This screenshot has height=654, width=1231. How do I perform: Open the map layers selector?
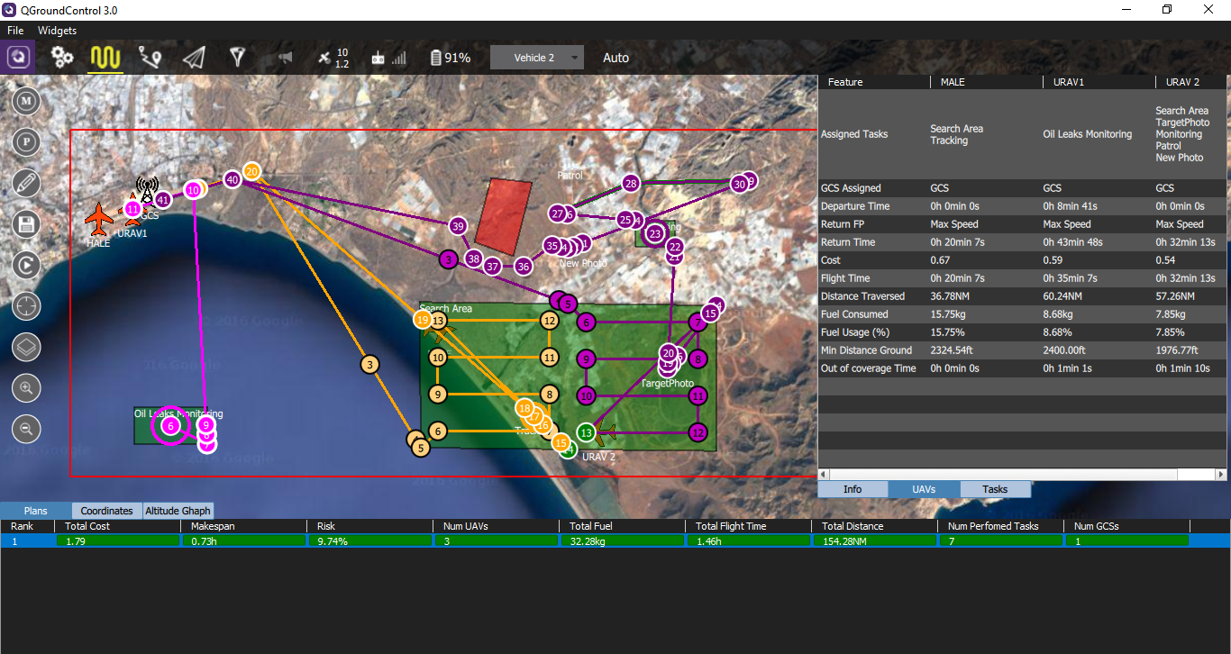(x=27, y=347)
